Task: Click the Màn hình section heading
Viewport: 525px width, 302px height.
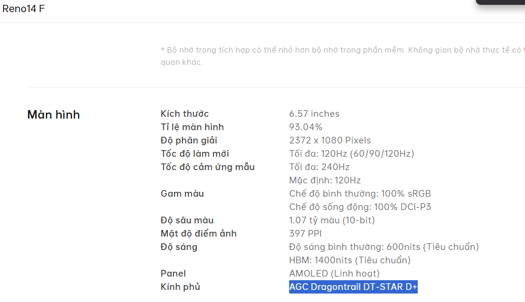Action: tap(53, 114)
